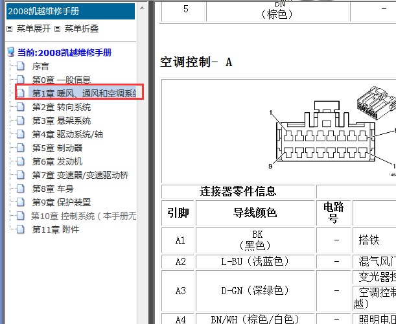
Task: Click the page icon beside 第1章 暖风、通风和空调系统
Action: (21, 93)
